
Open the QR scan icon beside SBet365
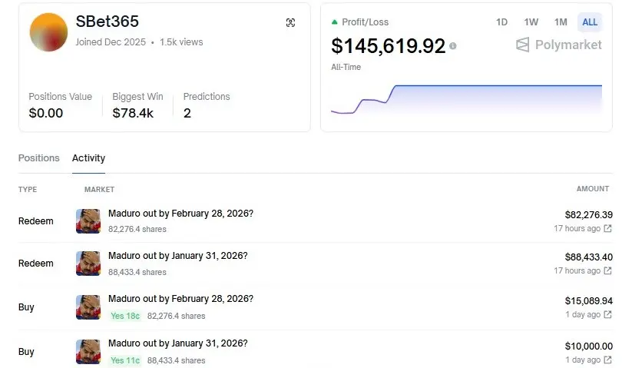click(x=290, y=22)
